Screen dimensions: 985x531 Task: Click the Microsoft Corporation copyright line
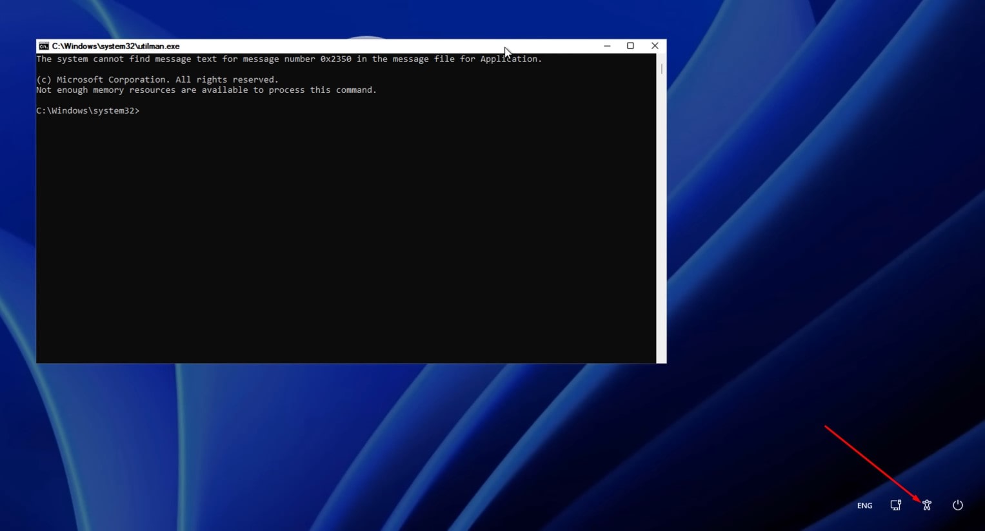(x=157, y=80)
